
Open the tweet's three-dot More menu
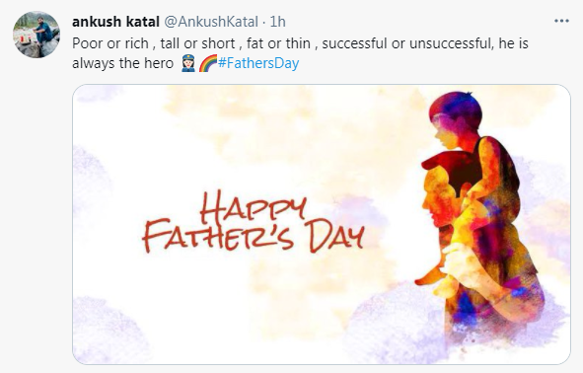[561, 21]
